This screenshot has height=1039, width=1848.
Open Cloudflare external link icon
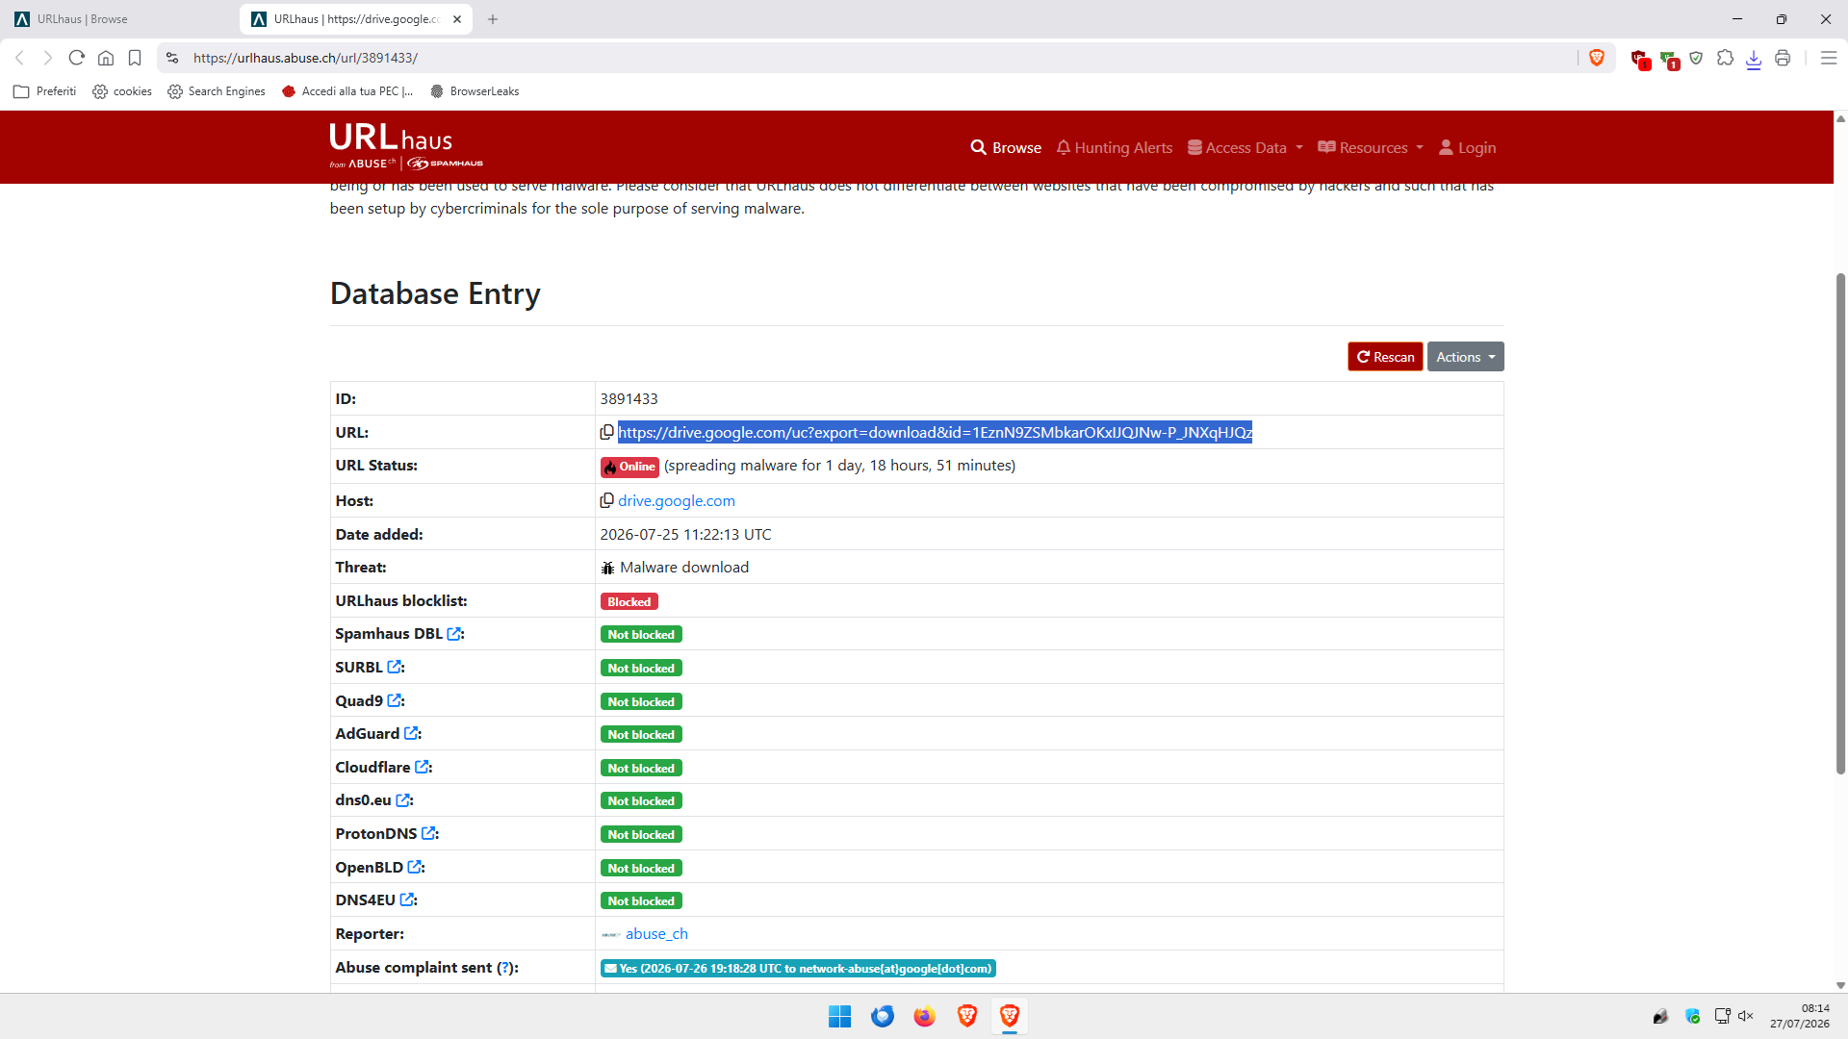coord(423,768)
